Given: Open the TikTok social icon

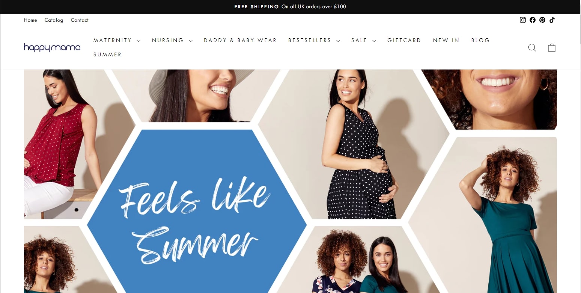Looking at the screenshot, I should click(x=552, y=20).
